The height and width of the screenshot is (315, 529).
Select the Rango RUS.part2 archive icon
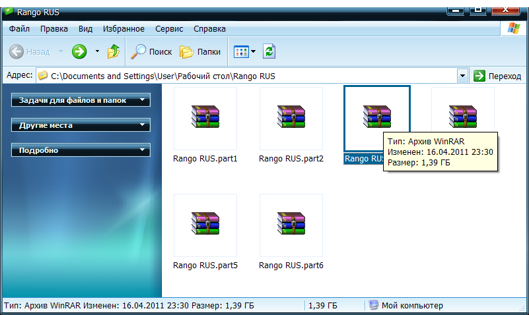(291, 117)
